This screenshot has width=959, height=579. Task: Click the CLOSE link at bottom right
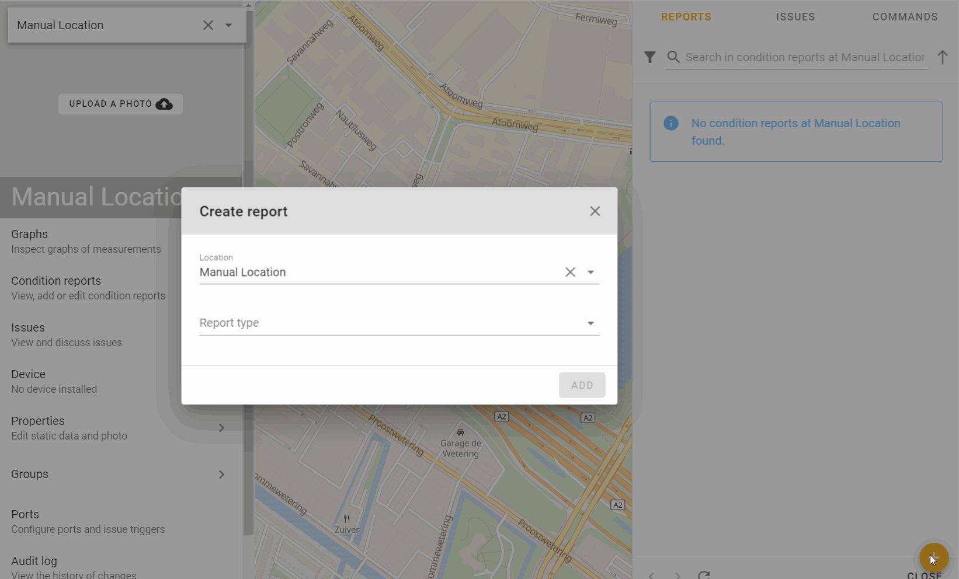(x=923, y=575)
